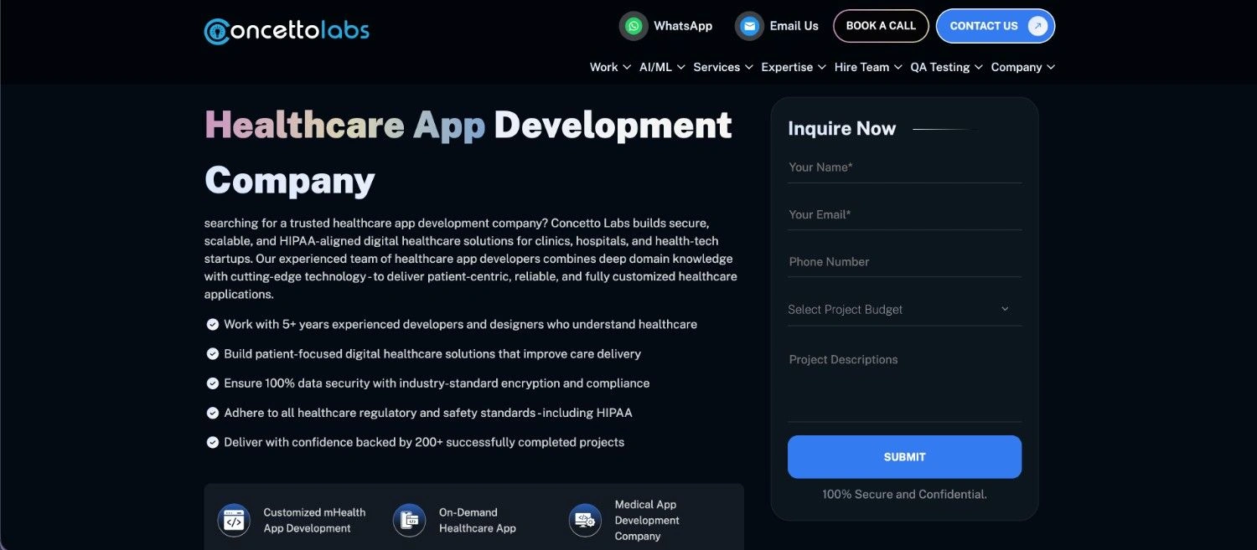Click checkmark icon beside 100% data security
1257x550 pixels.
coord(213,383)
